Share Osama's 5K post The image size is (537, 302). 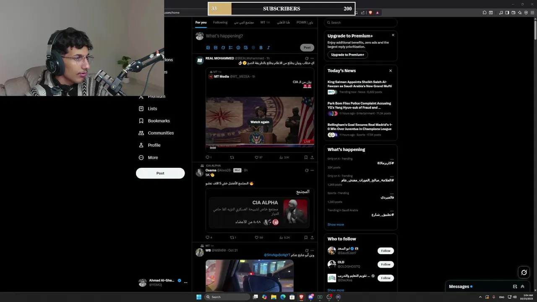[312, 237]
